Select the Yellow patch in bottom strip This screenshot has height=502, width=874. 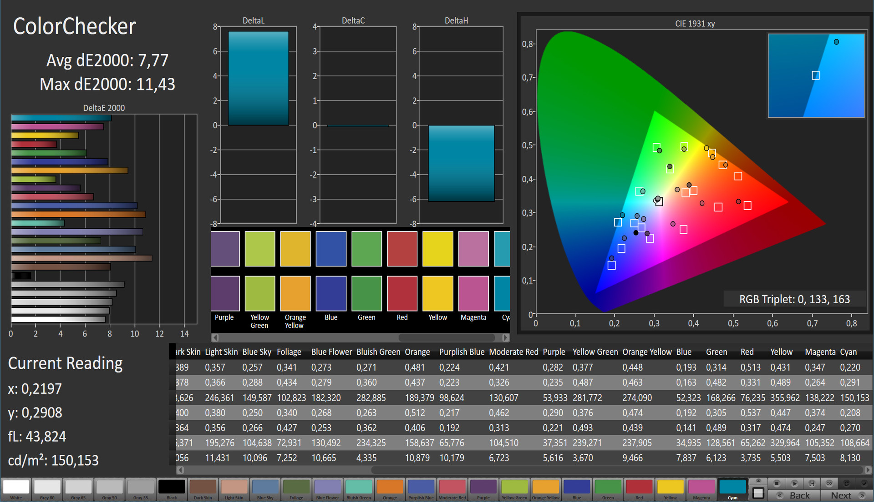(x=671, y=489)
